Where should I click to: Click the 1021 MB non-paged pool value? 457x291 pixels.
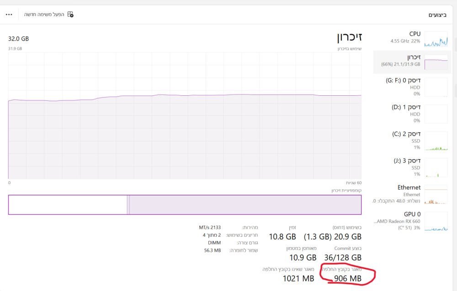pos(298,278)
